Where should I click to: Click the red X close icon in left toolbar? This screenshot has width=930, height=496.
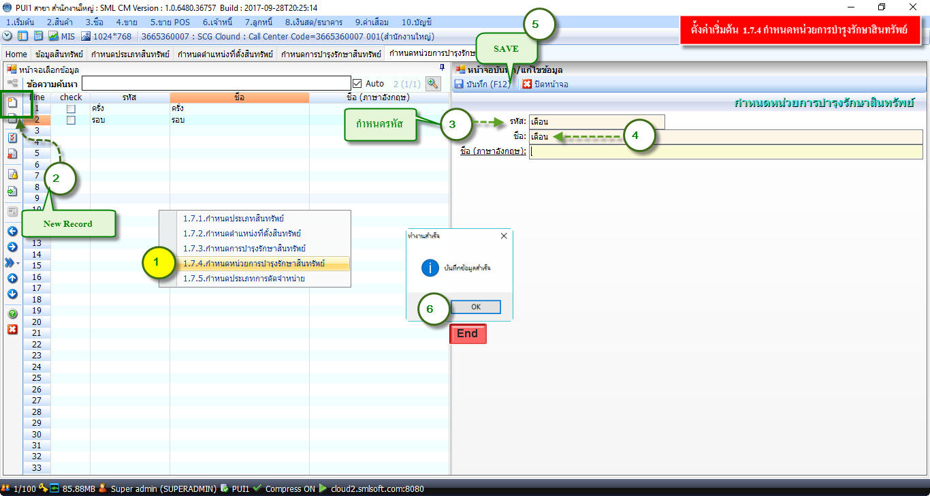[12, 330]
